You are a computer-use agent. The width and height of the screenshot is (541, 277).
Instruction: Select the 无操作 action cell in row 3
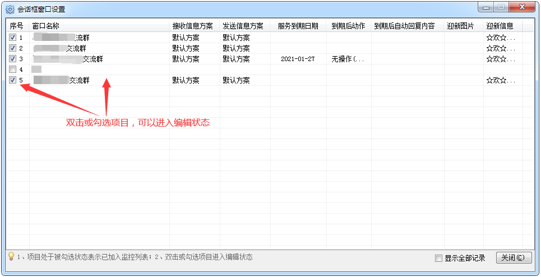click(x=348, y=59)
